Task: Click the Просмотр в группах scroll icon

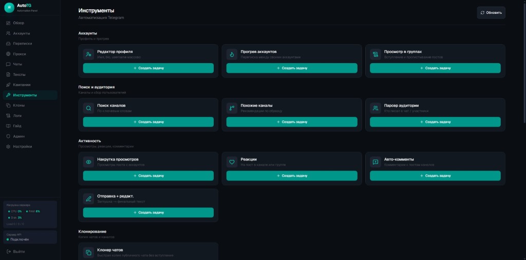Action: click(375, 54)
